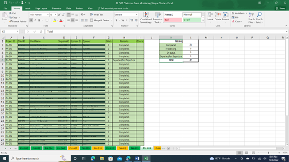The height and width of the screenshot is (162, 289).
Task: Select the Summary header cell
Action: pyautogui.click(x=179, y=41)
